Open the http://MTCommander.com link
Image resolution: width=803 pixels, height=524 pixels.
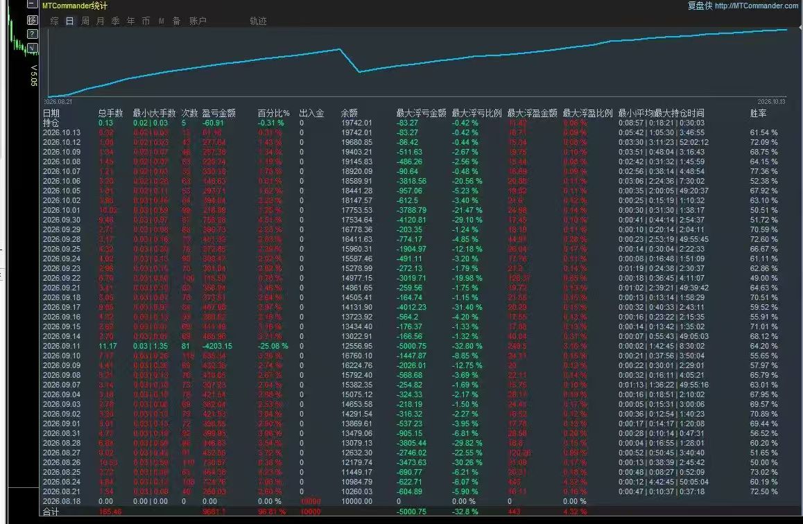pyautogui.click(x=757, y=6)
